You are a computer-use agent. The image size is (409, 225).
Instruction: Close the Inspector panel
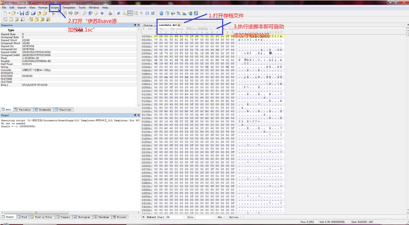[x=138, y=25]
